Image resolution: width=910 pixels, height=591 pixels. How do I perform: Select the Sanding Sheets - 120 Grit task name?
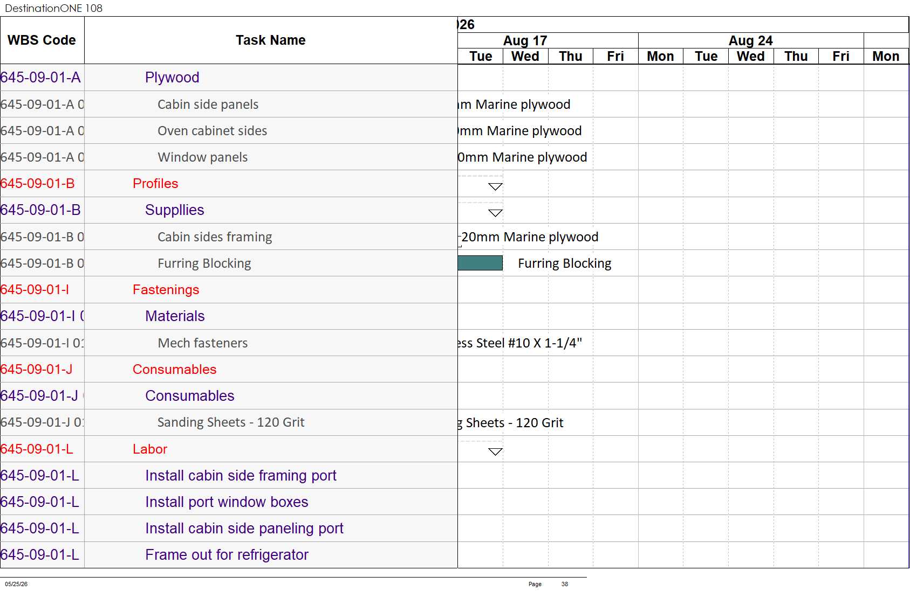point(231,422)
